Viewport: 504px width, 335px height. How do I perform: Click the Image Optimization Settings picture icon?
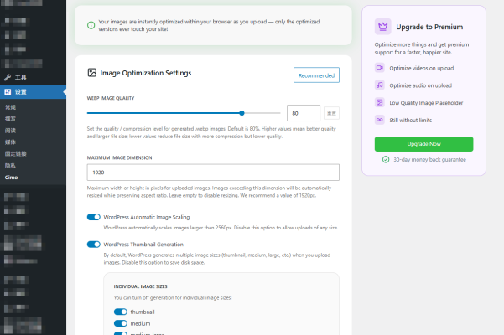(x=92, y=73)
